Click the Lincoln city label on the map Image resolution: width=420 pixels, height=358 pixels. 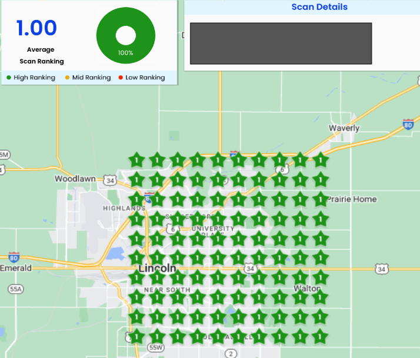(157, 269)
